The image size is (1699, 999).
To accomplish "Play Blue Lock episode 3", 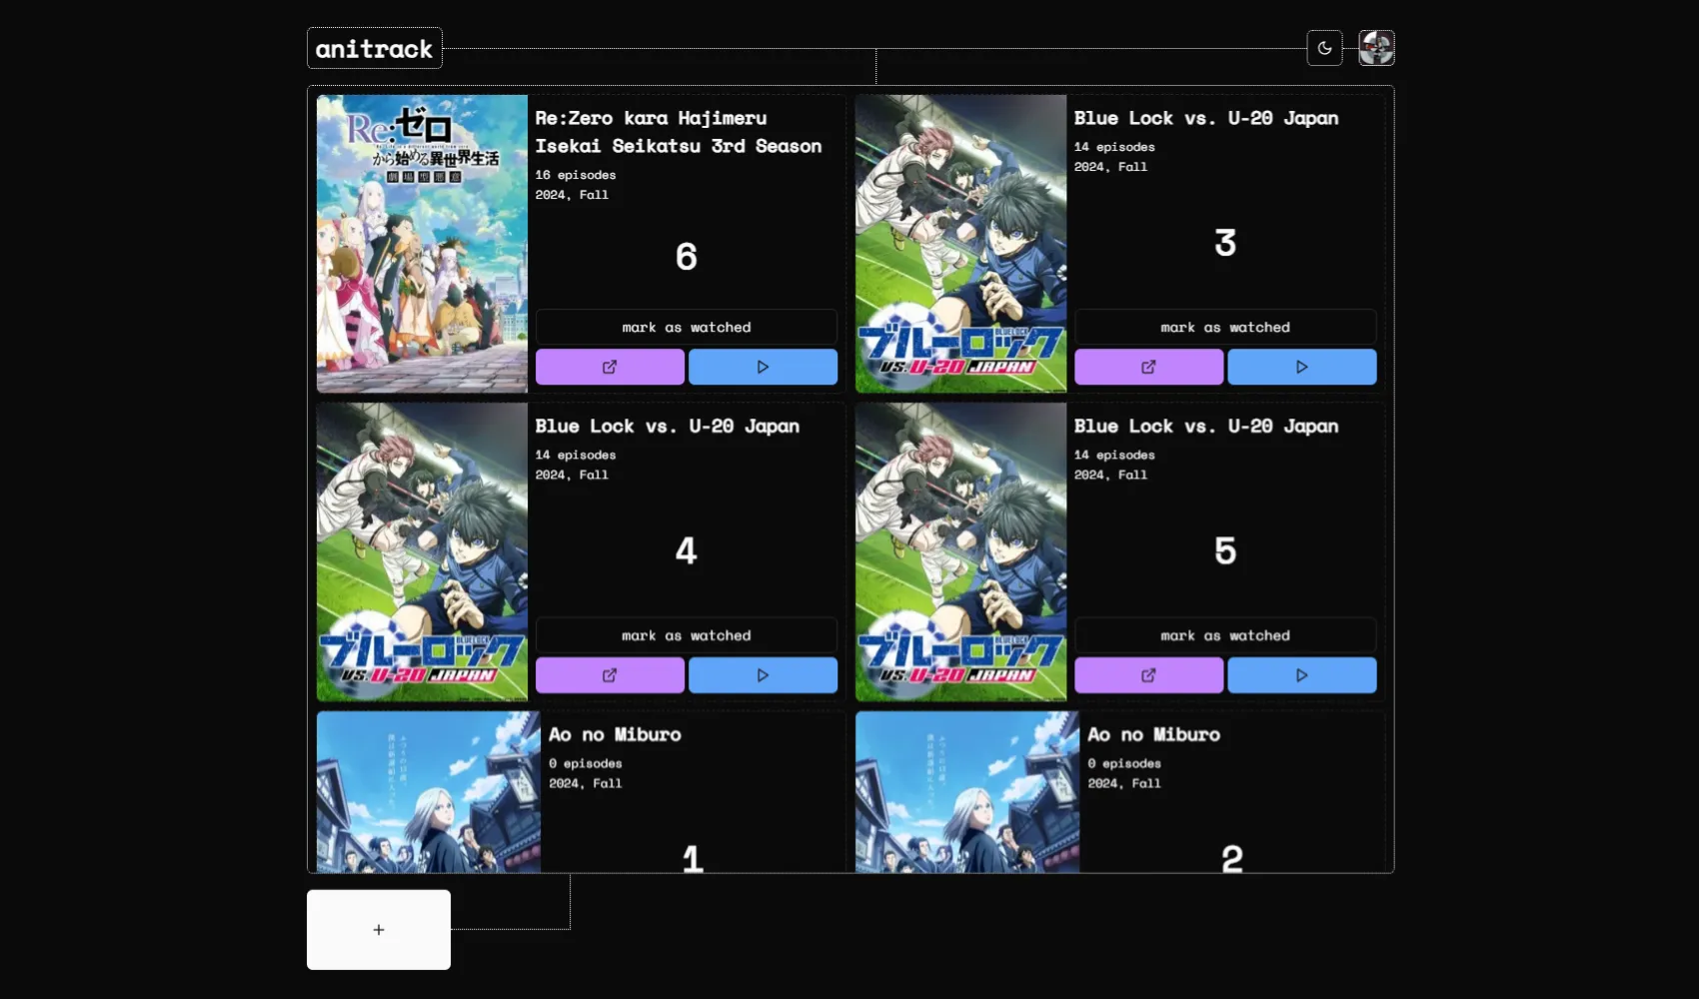I will [1301, 367].
